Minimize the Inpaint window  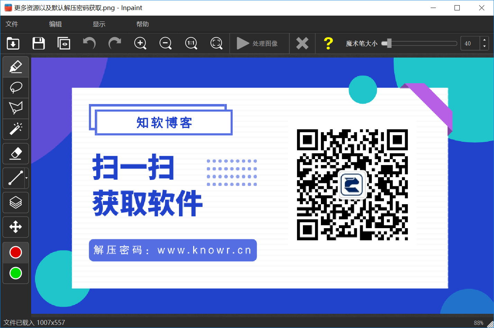click(433, 8)
